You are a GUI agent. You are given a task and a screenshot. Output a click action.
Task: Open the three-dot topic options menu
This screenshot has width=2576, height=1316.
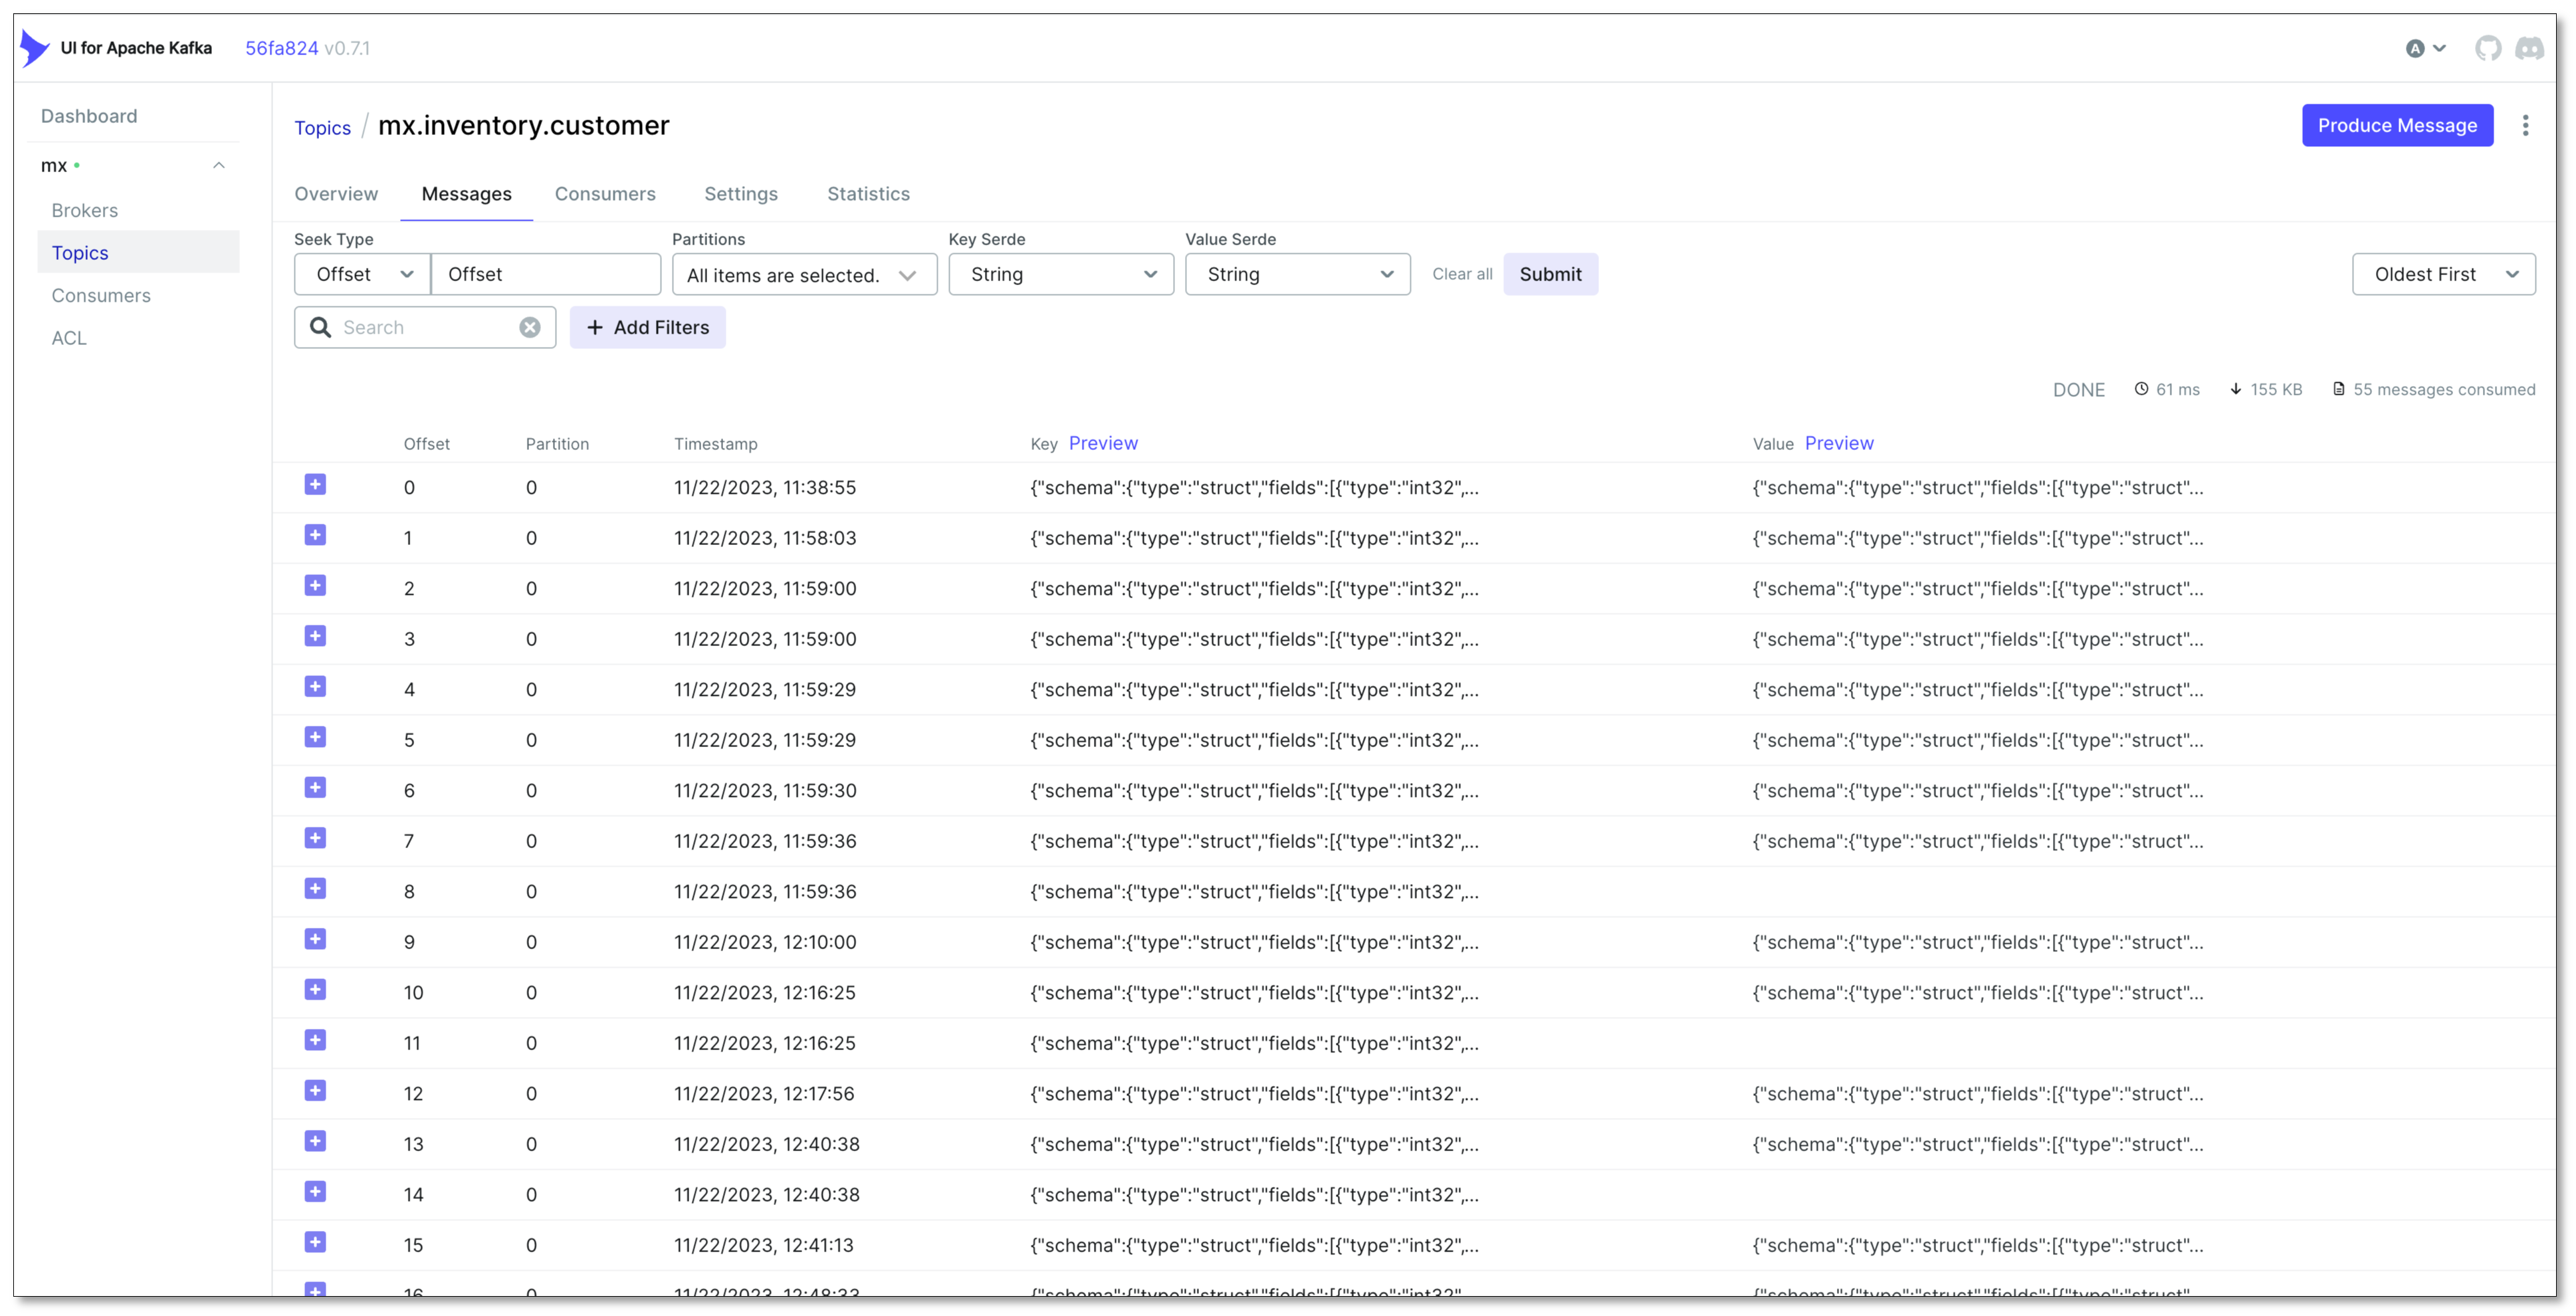(x=2525, y=125)
